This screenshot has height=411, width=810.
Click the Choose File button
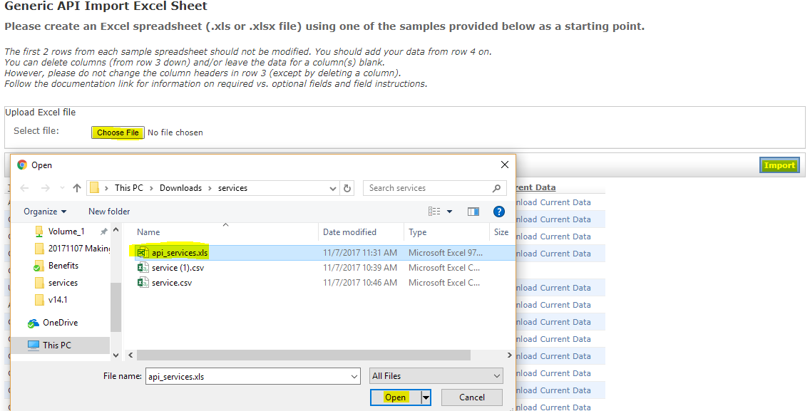click(x=118, y=132)
